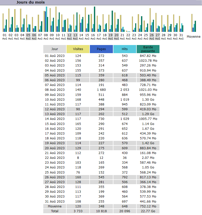This screenshot has width=202, height=215.
Task: Click the 31 Aoû chart axis label
Action: [x=181, y=37]
